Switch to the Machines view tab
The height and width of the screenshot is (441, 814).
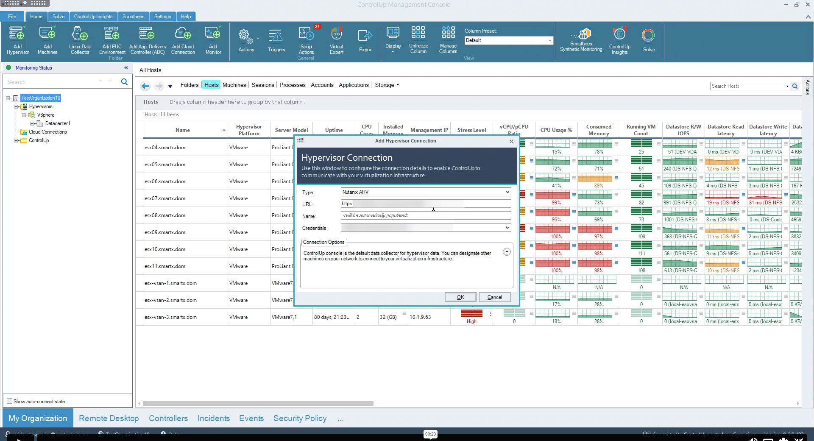pos(234,85)
